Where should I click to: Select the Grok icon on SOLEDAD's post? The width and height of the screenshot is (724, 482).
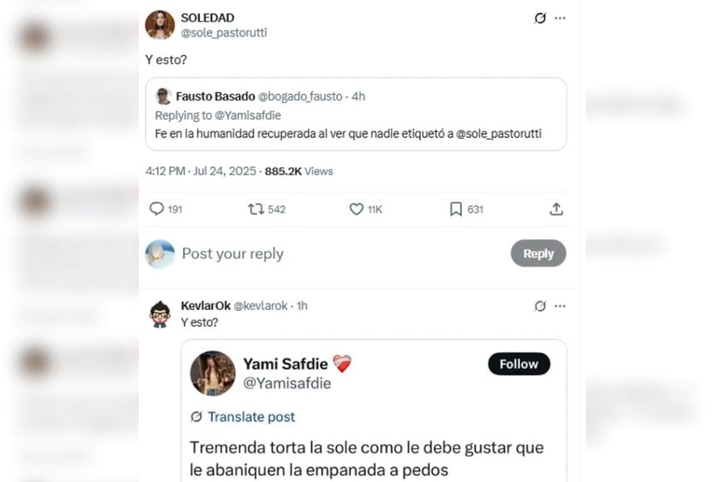pyautogui.click(x=540, y=17)
